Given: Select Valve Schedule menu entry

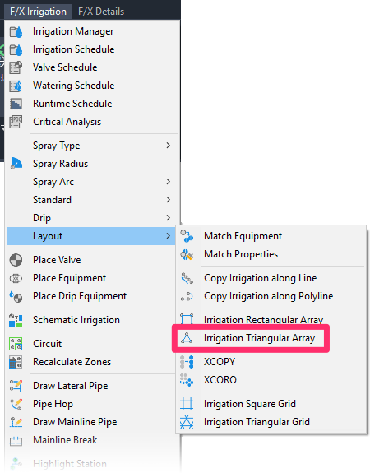Looking at the screenshot, I should pyautogui.click(x=91, y=67).
